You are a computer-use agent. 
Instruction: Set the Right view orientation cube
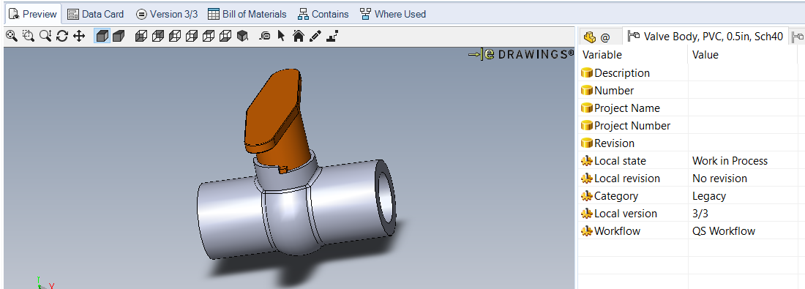click(192, 36)
